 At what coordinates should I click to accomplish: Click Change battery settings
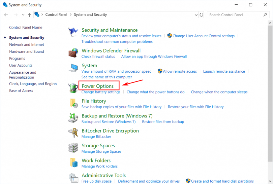(x=101, y=92)
